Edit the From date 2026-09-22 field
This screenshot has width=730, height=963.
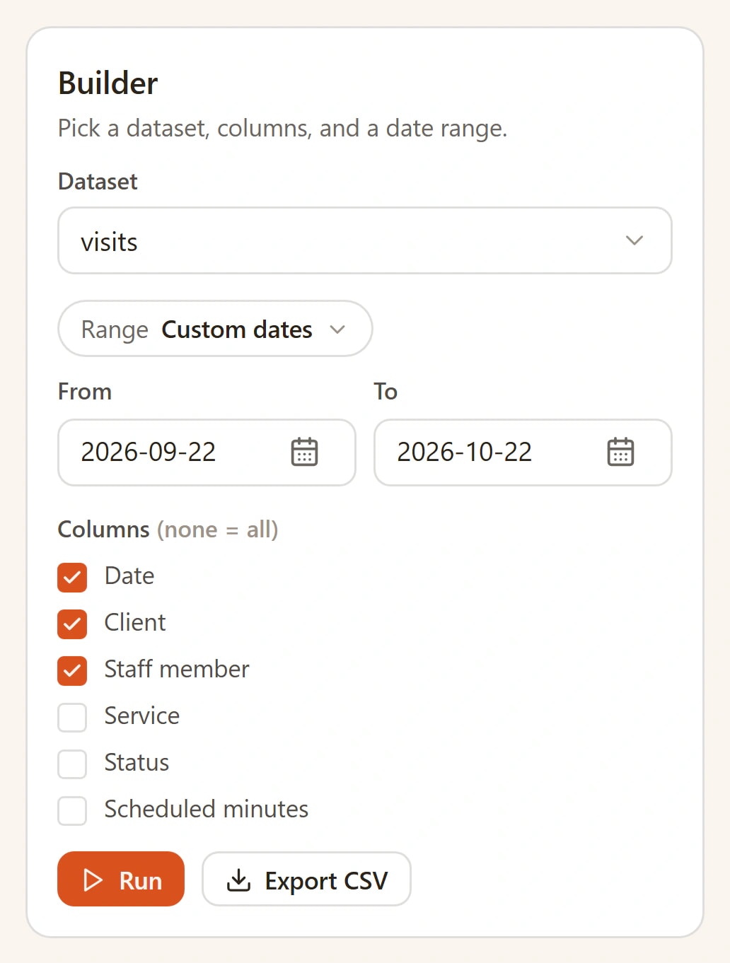pyautogui.click(x=207, y=453)
